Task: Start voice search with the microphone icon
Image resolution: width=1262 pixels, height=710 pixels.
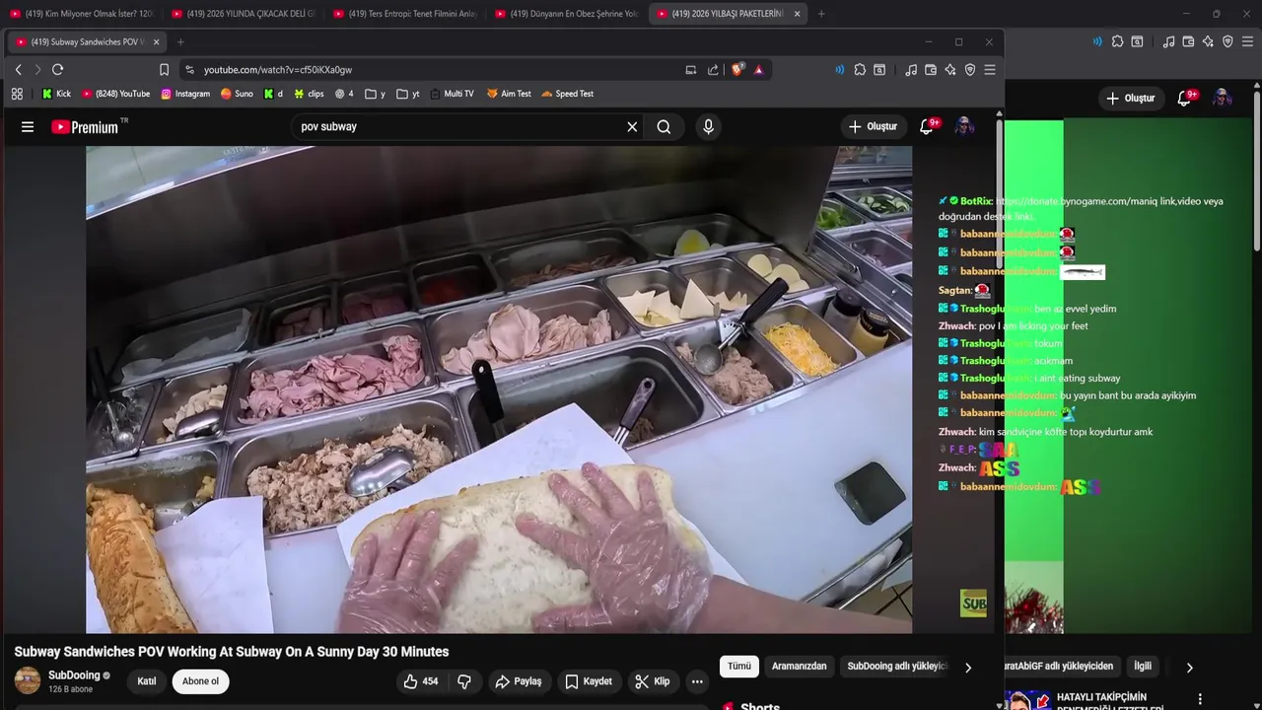Action: pos(708,126)
